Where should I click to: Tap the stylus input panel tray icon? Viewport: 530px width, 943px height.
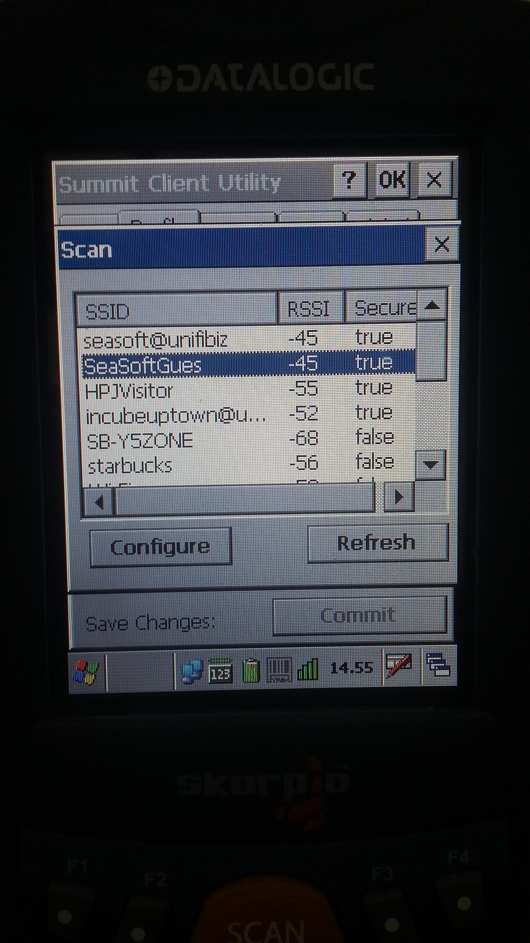click(x=400, y=666)
